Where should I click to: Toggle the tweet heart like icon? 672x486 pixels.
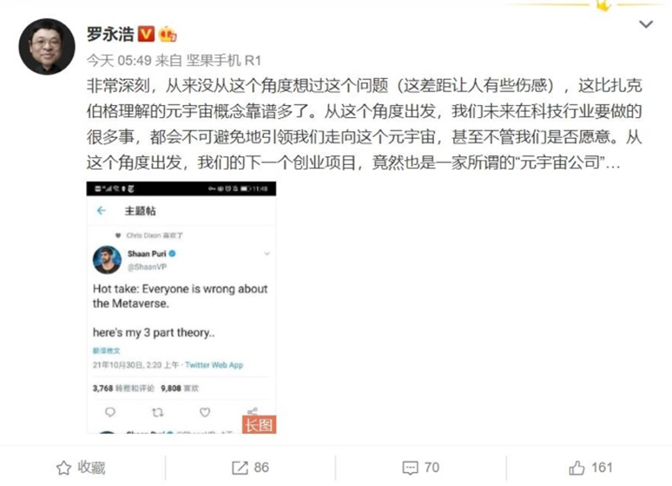click(205, 412)
